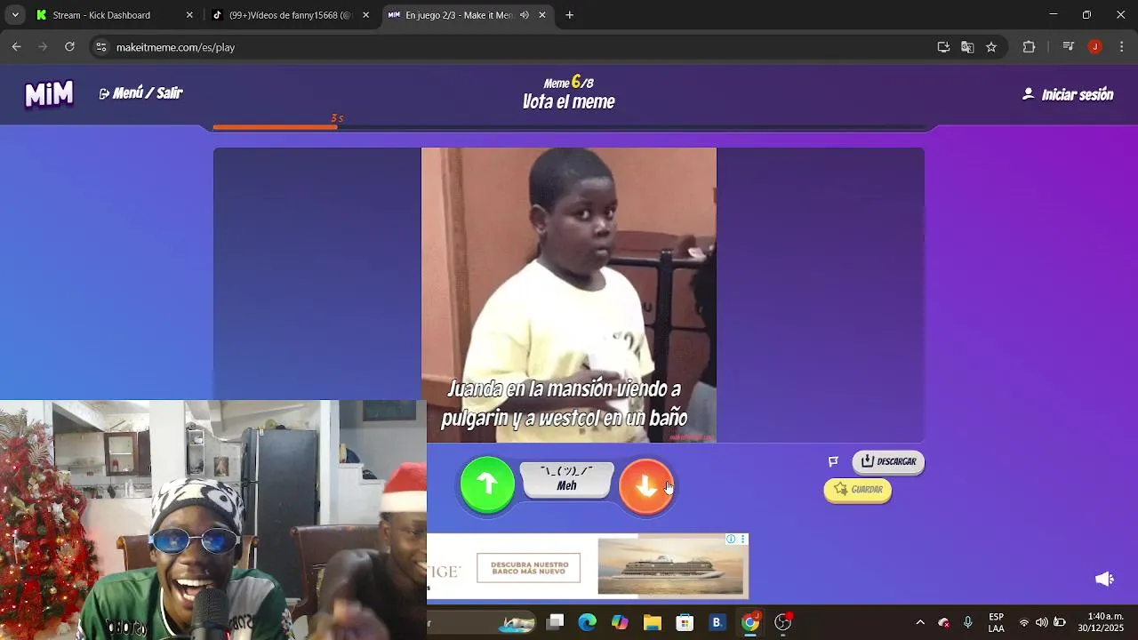
Task: Open Booking app on taskbar
Action: point(717,622)
